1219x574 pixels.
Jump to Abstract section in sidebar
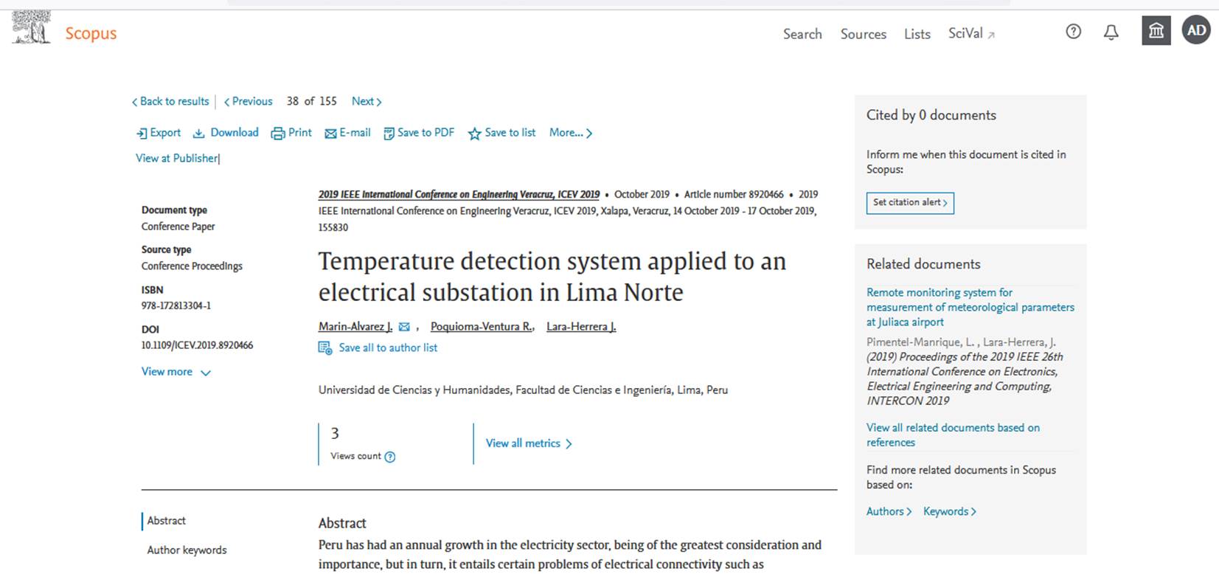click(x=166, y=521)
